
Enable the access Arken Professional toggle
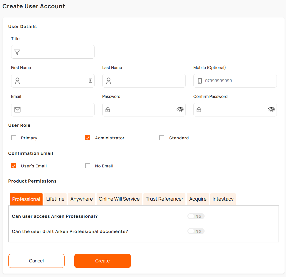point(196,216)
